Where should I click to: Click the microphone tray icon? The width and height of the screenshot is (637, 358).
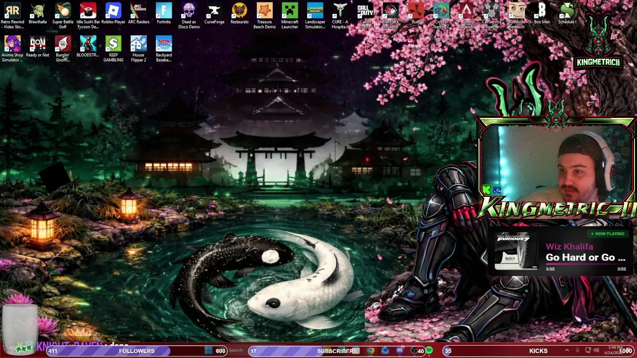coord(577,351)
